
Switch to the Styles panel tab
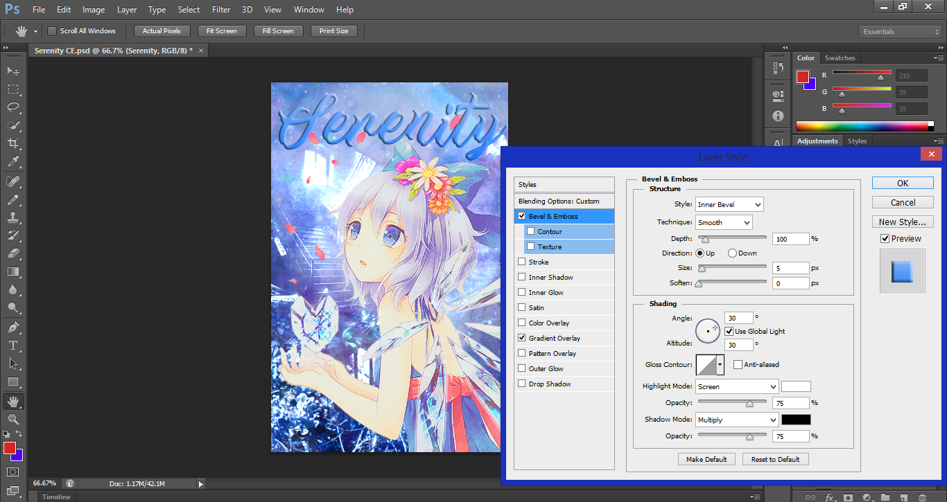[x=857, y=141]
